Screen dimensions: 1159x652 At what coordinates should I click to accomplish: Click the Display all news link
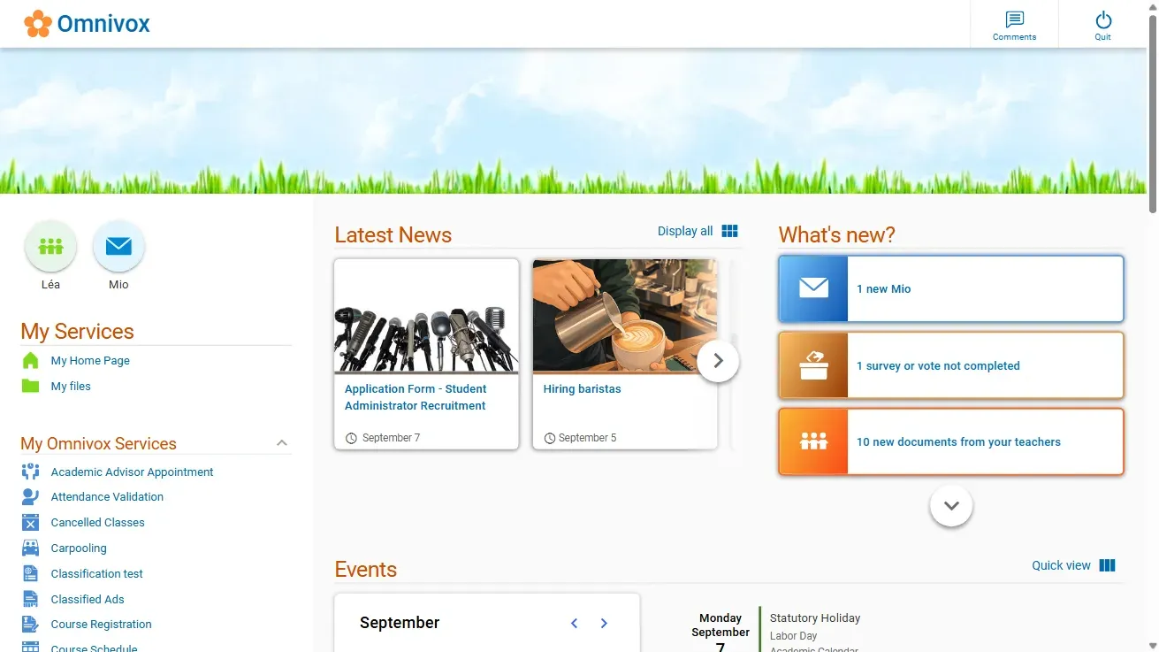685,231
